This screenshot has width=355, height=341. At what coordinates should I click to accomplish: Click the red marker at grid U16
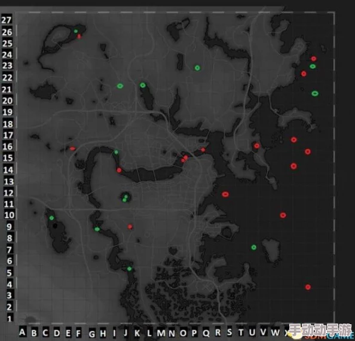[x=256, y=146]
